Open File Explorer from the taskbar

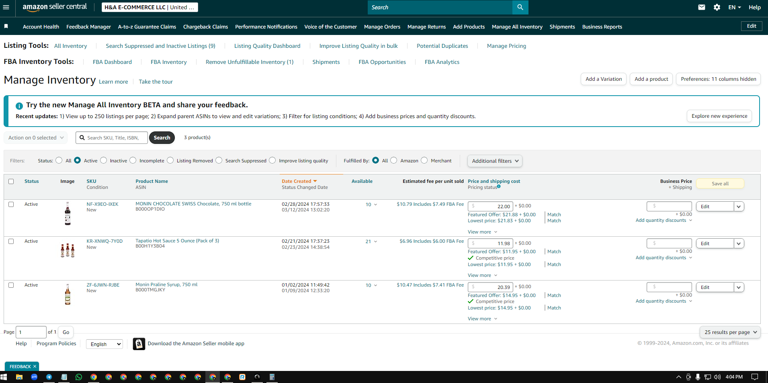click(19, 377)
